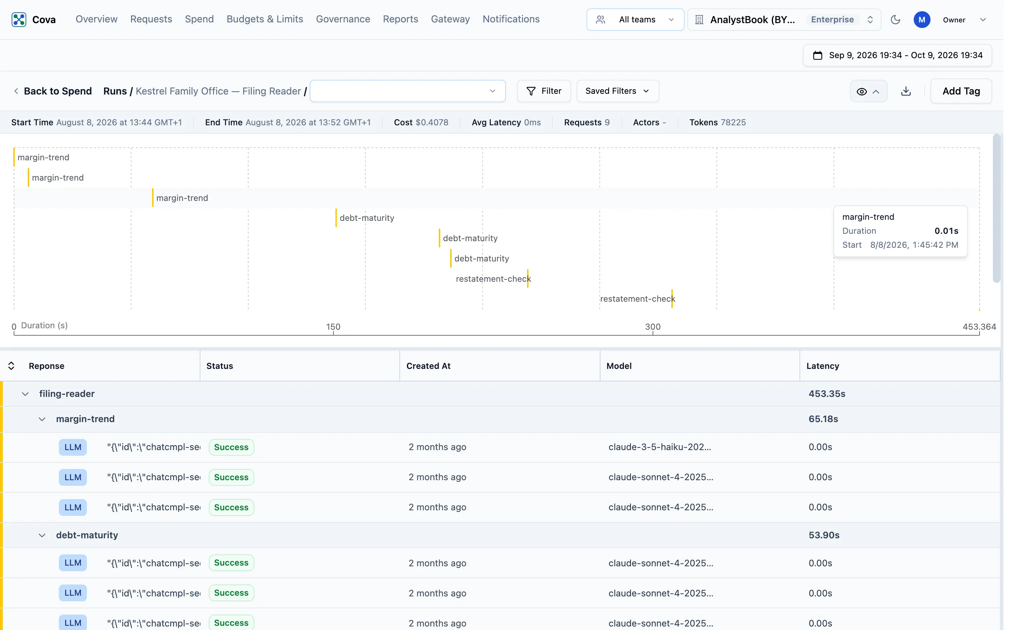
Task: Click the sort arrows in Reponse header
Action: pos(11,366)
